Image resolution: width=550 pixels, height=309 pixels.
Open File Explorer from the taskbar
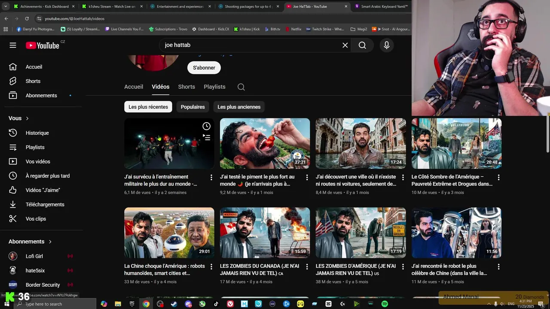coord(118,304)
